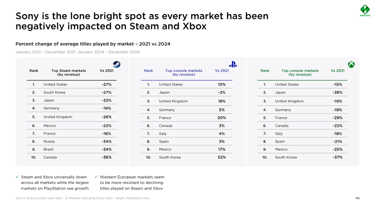Click the source footnote text
This screenshot has height=211, width=375.
[x=83, y=199]
